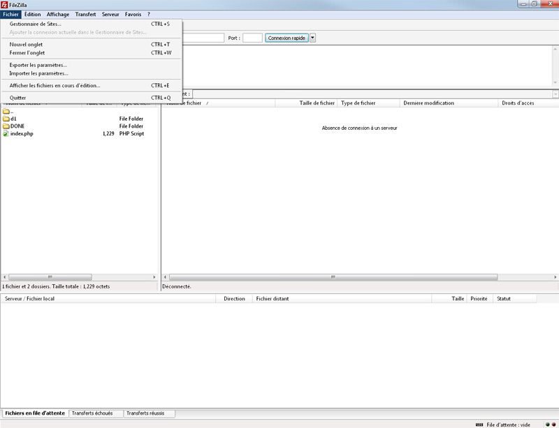Click 'File Folder' type in the d1 row
The image size is (559, 428).
click(131, 119)
